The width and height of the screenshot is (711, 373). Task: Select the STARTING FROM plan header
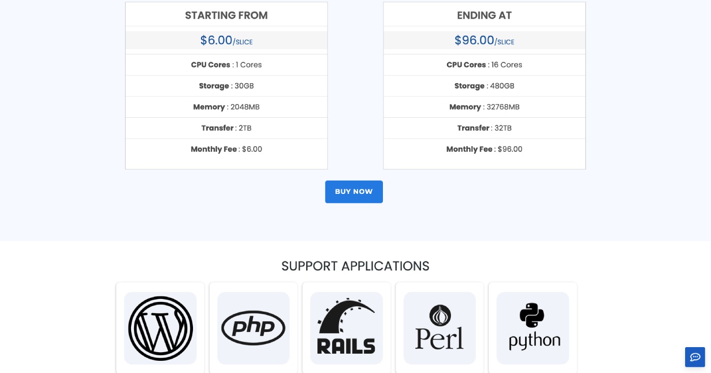(x=226, y=15)
